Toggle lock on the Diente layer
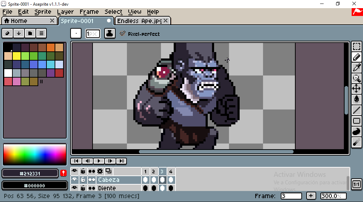This screenshot has height=202, width=363. click(x=83, y=188)
